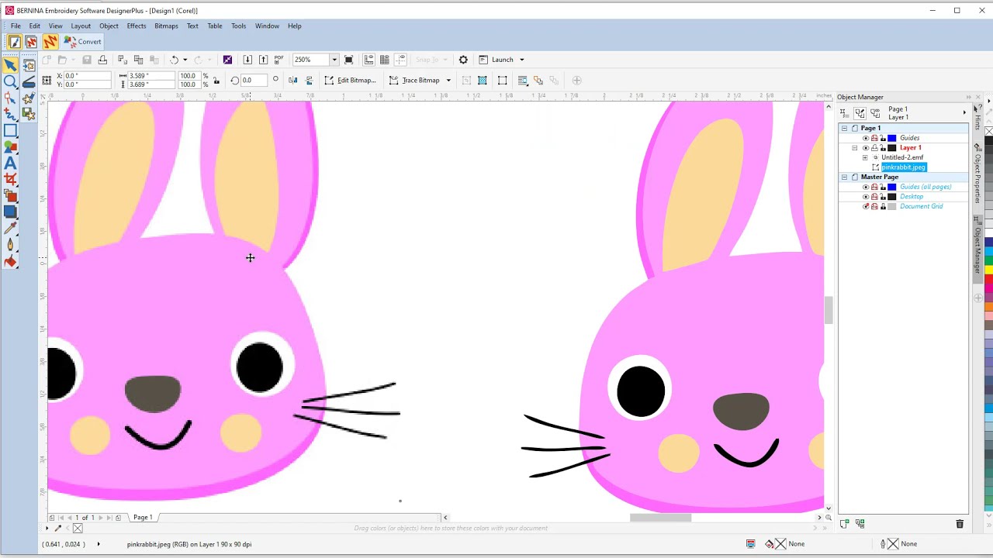This screenshot has height=558, width=993.
Task: Open the zoom level dropdown
Action: pyautogui.click(x=334, y=60)
